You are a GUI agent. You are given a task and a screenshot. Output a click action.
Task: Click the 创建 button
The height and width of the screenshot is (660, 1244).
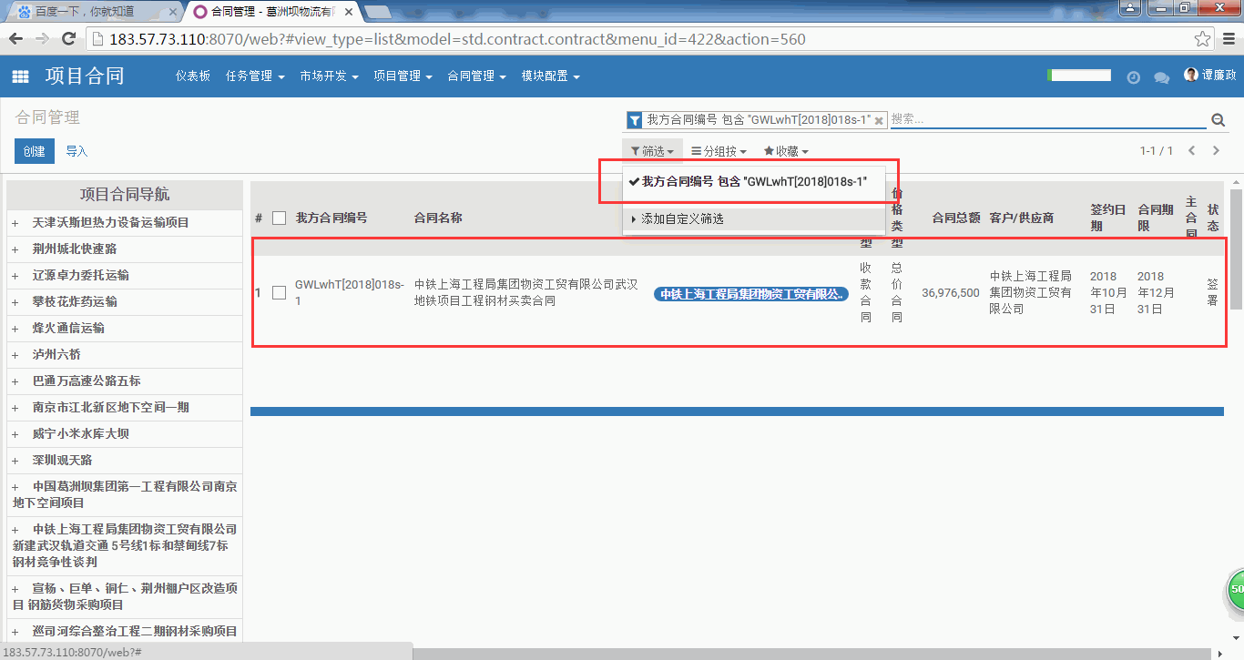pyautogui.click(x=35, y=151)
